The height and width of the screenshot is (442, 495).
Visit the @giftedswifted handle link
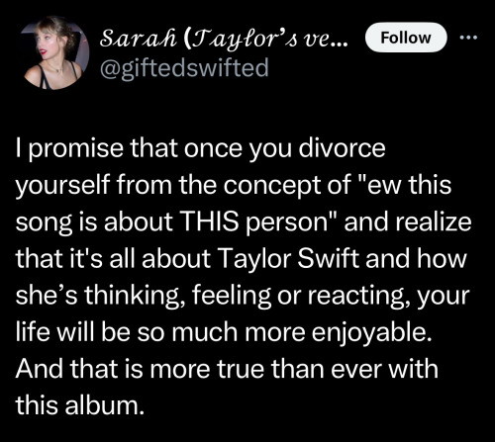point(184,68)
